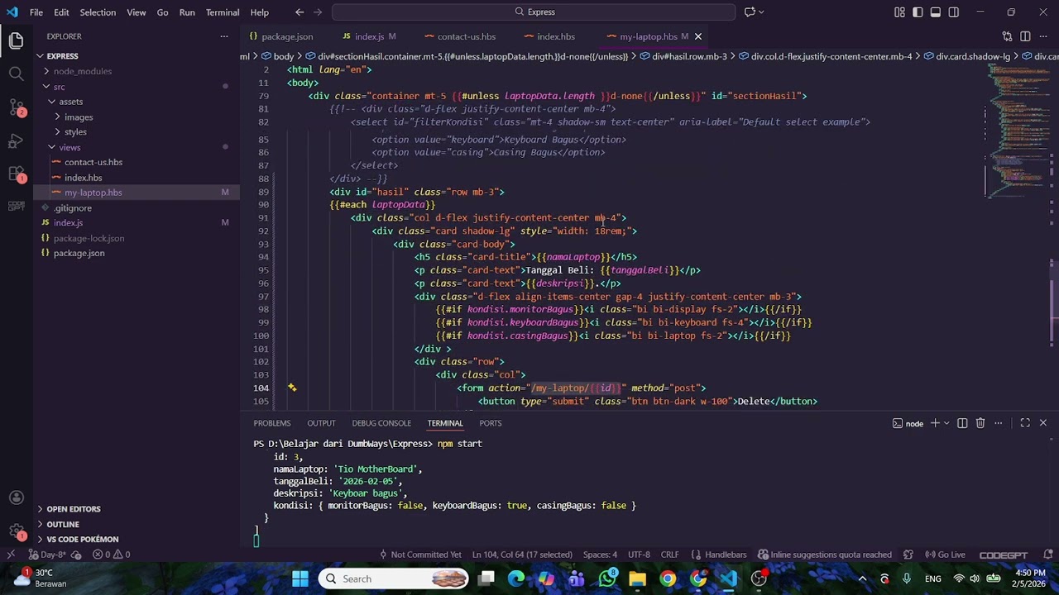Click the Go Forward arrow in title bar
Image resolution: width=1059 pixels, height=595 pixels.
tap(319, 12)
